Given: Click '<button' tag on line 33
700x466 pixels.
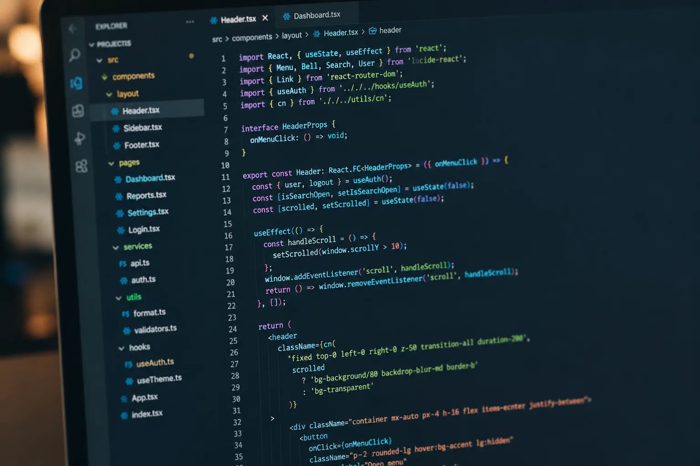Looking at the screenshot, I should click(x=313, y=437).
